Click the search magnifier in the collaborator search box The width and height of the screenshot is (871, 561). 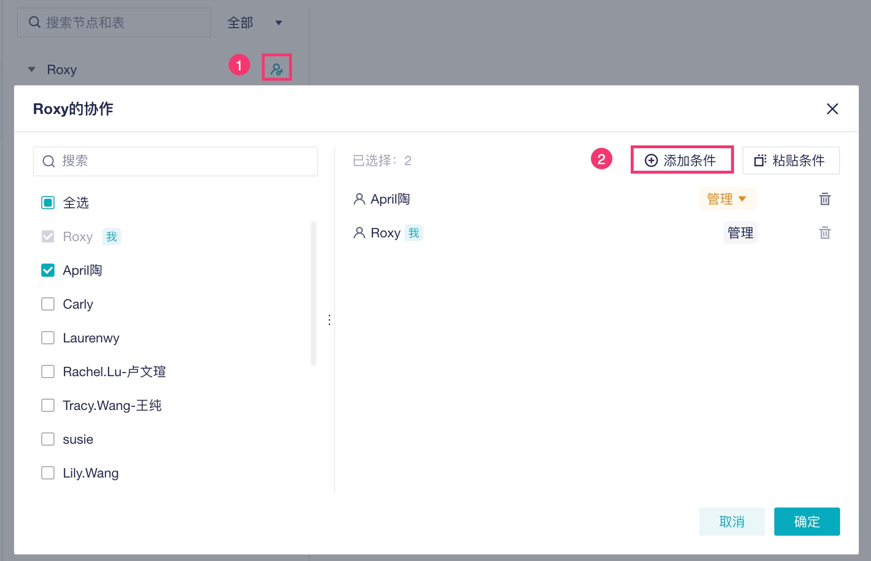[49, 161]
